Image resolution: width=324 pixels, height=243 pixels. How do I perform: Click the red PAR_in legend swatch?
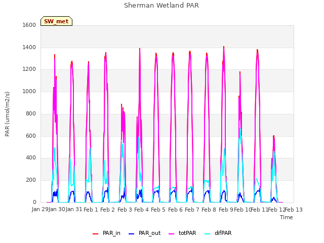[96, 234]
